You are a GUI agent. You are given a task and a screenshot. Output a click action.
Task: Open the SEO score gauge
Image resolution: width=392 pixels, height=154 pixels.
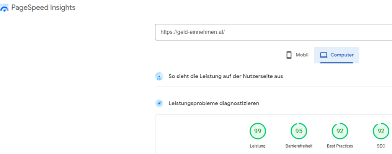pos(381,131)
